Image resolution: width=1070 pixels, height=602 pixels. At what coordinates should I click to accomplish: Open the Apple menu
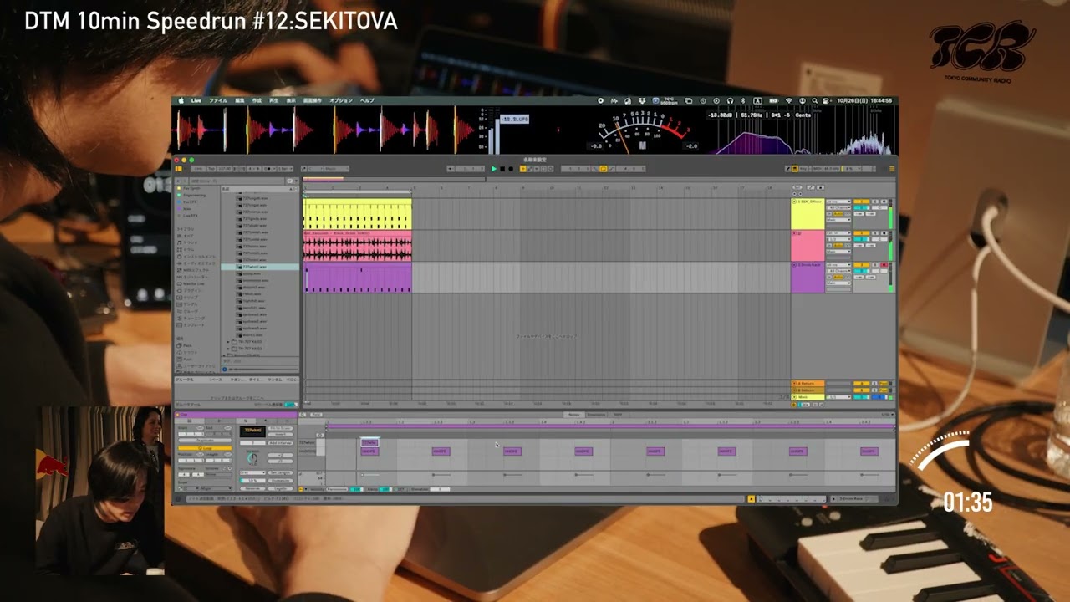click(181, 100)
